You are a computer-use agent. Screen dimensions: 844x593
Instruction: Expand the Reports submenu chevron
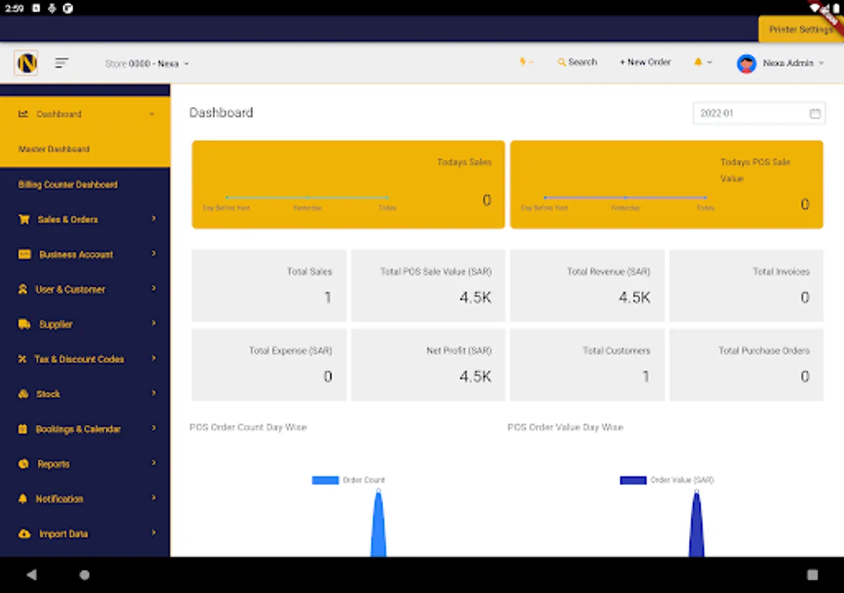point(154,463)
